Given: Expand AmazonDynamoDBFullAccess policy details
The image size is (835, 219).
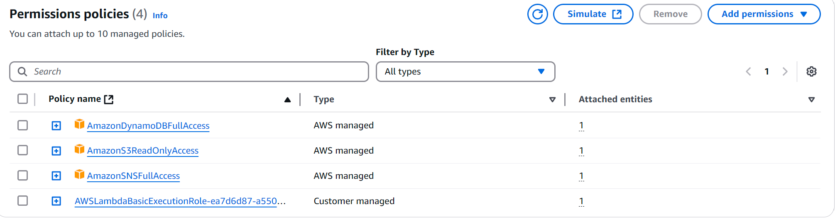Looking at the screenshot, I should [x=56, y=126].
